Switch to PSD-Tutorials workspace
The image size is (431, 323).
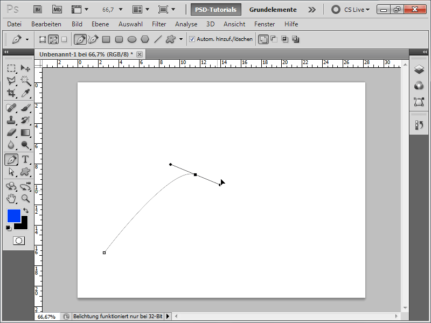(216, 10)
